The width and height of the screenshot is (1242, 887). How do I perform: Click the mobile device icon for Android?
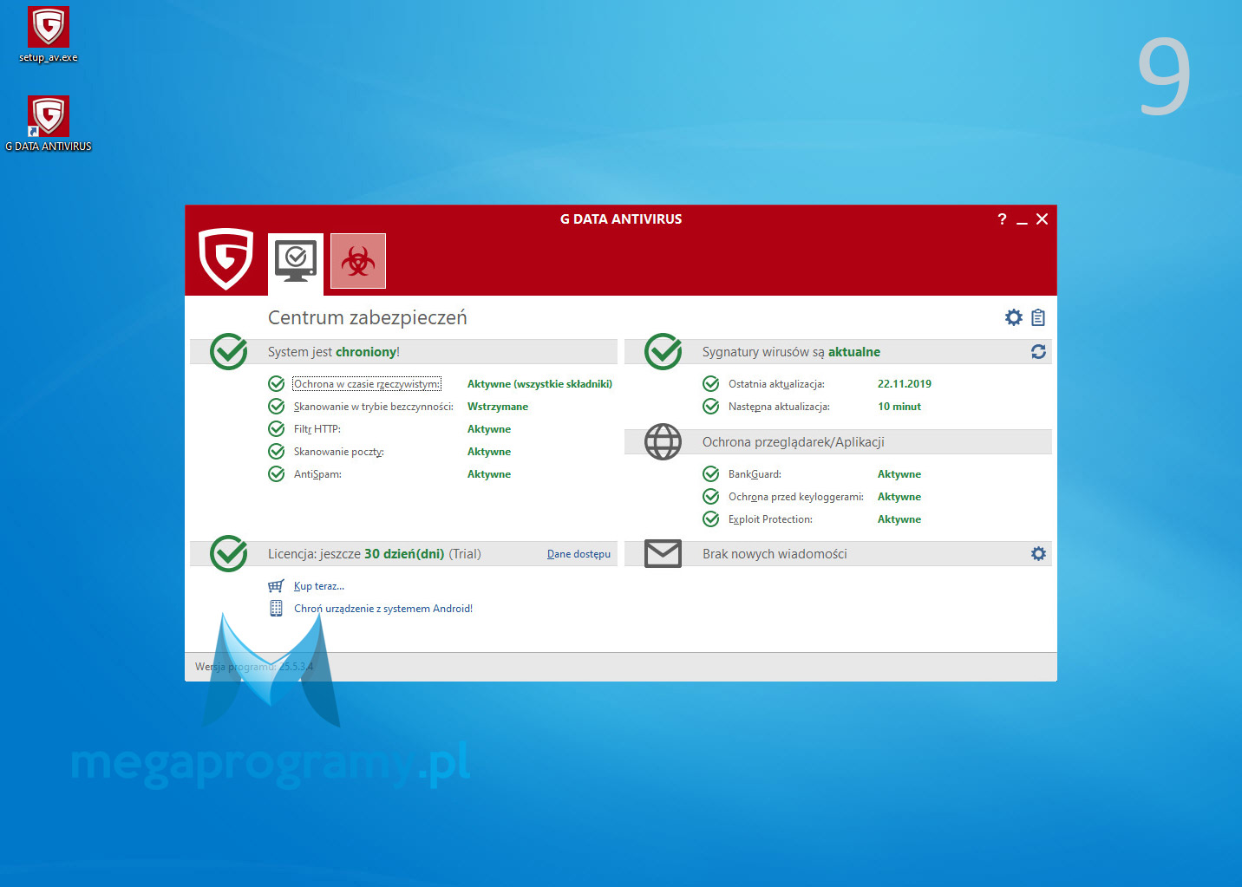pyautogui.click(x=276, y=609)
